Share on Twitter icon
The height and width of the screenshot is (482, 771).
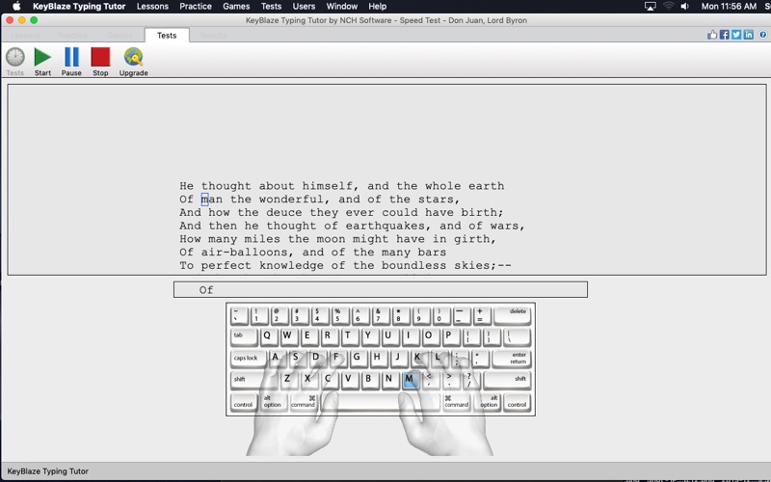(x=736, y=35)
